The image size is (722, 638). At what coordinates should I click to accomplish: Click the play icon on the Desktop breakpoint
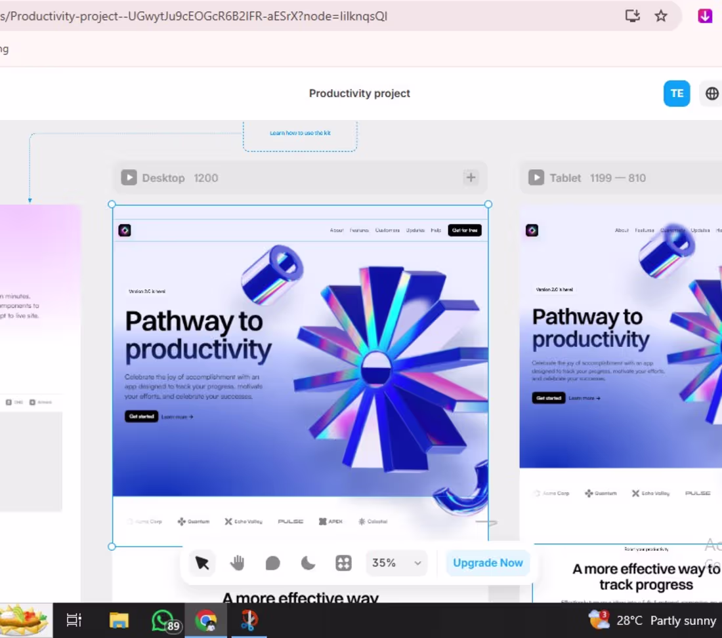(129, 177)
